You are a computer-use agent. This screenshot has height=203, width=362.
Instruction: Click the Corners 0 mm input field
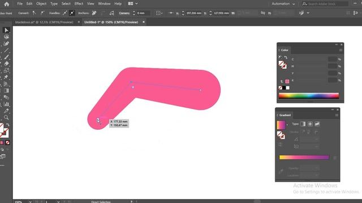click(143, 13)
